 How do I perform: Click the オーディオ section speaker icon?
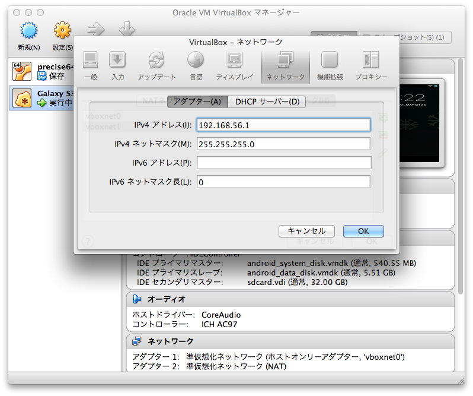[x=137, y=299]
